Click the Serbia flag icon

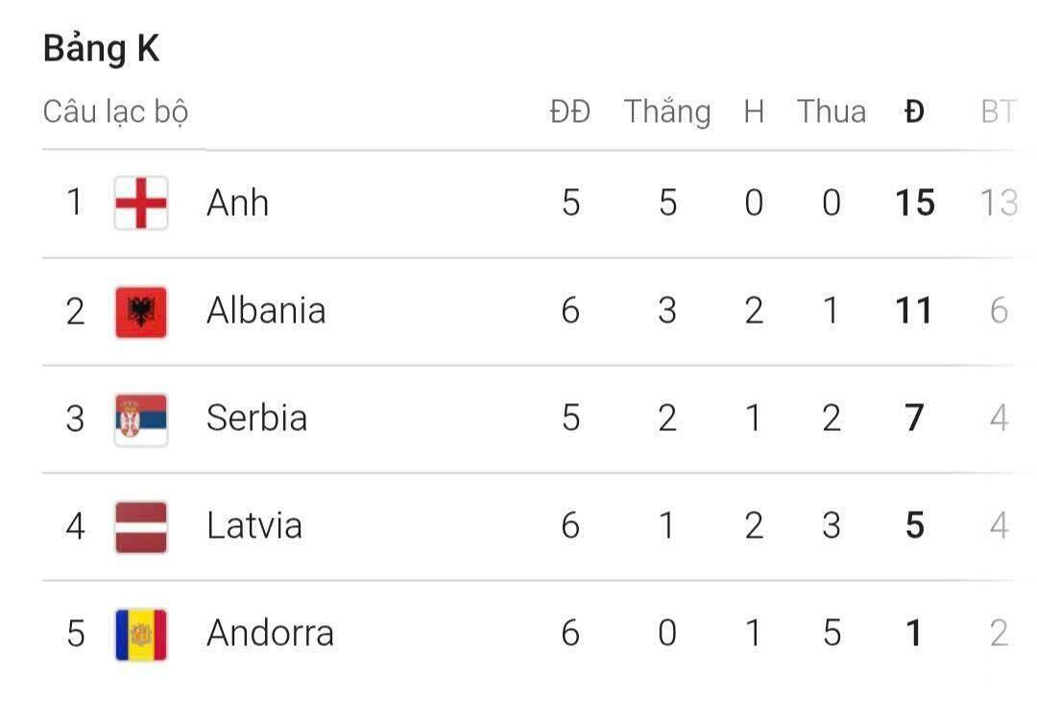pyautogui.click(x=141, y=419)
